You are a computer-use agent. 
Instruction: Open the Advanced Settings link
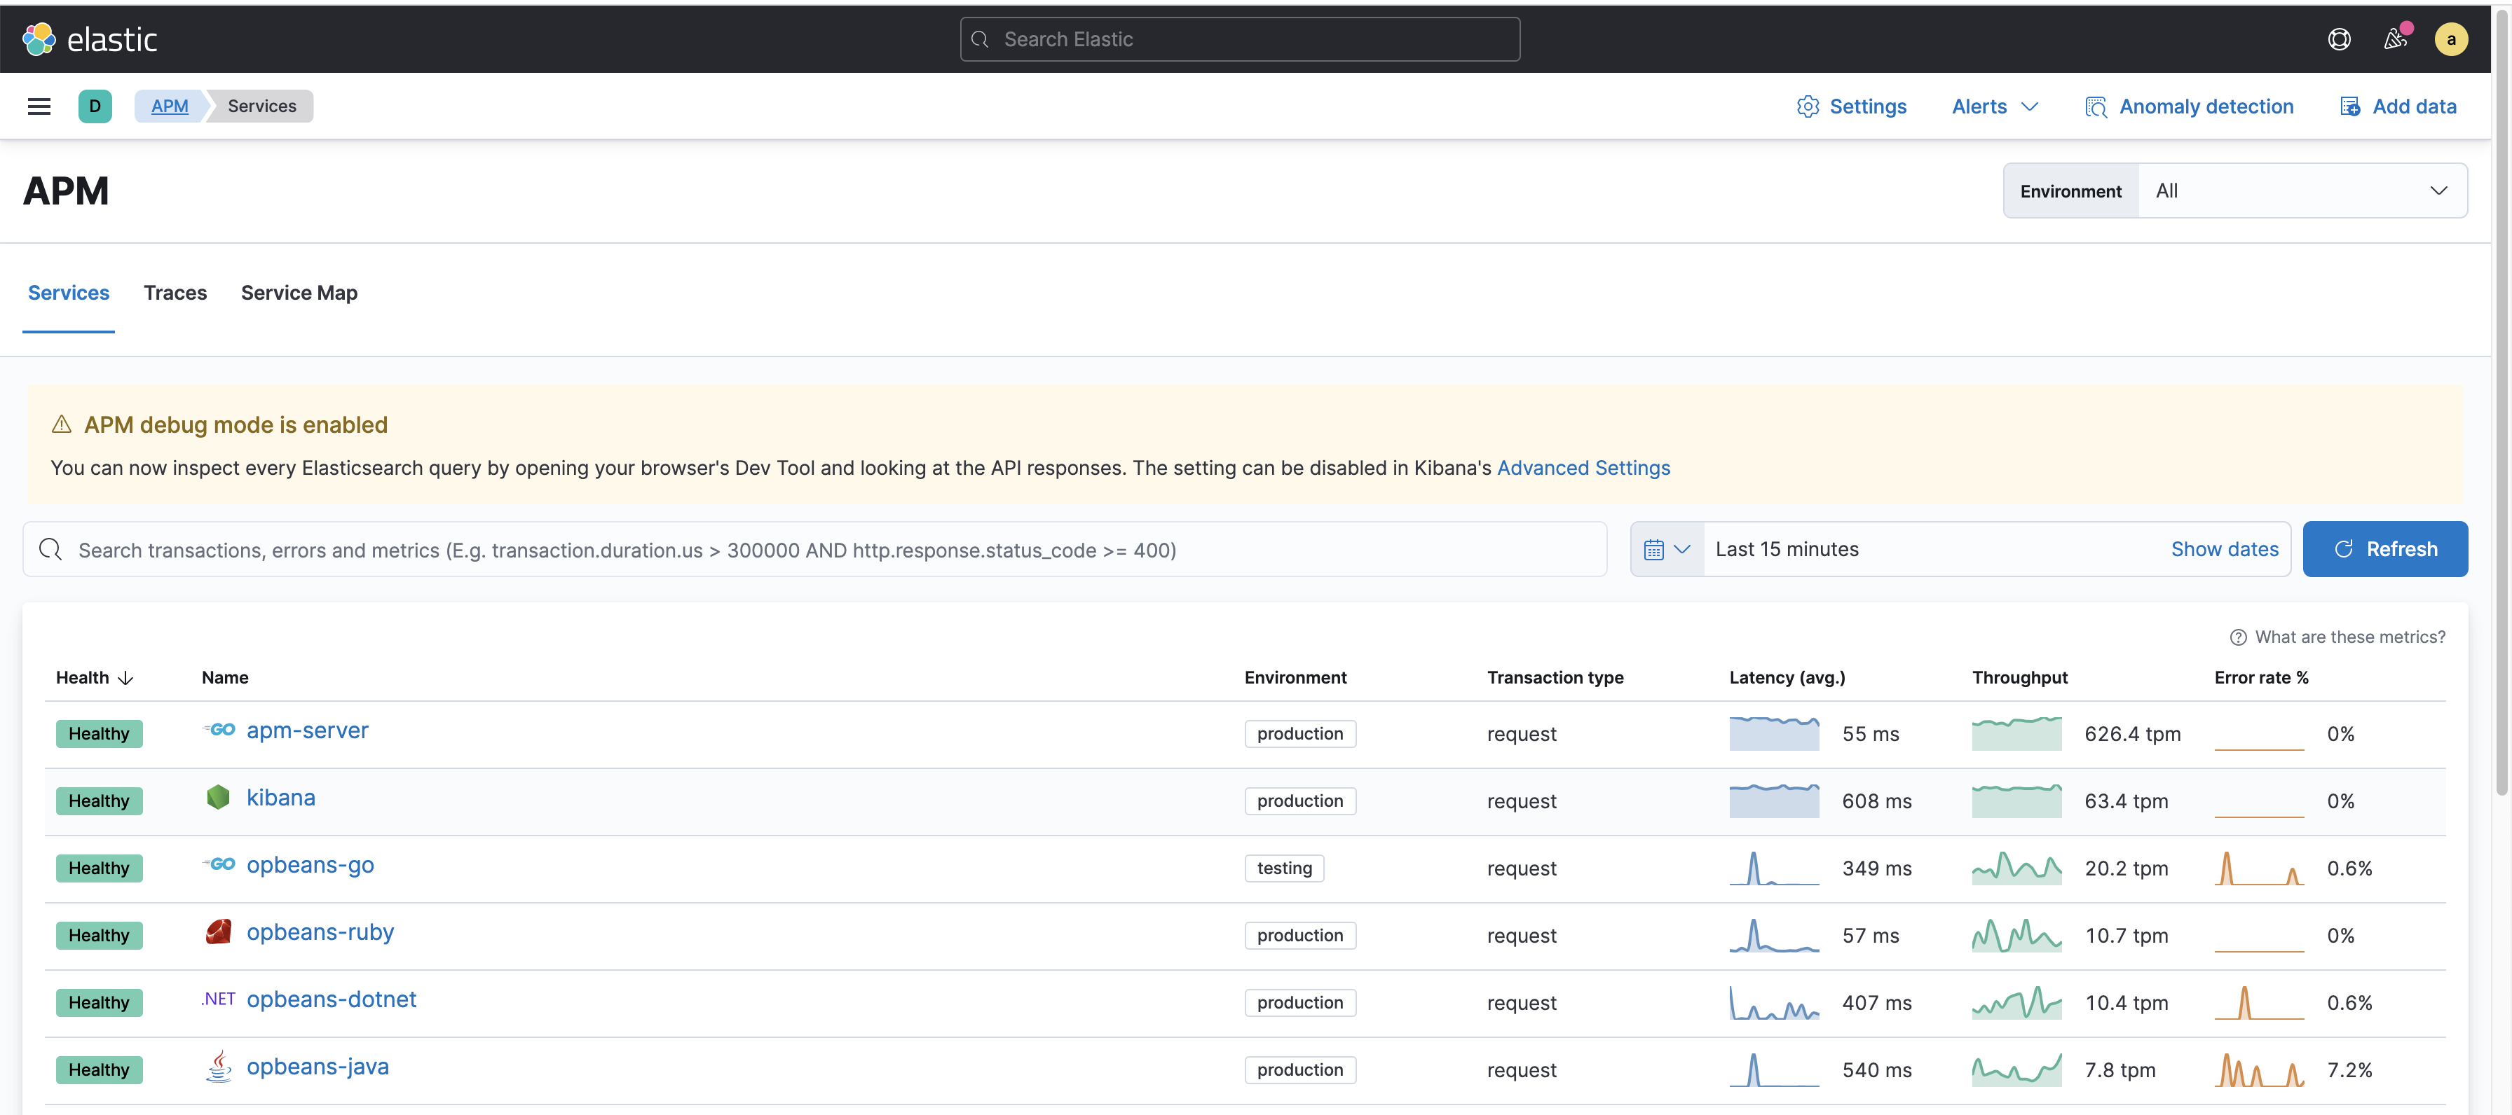point(1583,468)
